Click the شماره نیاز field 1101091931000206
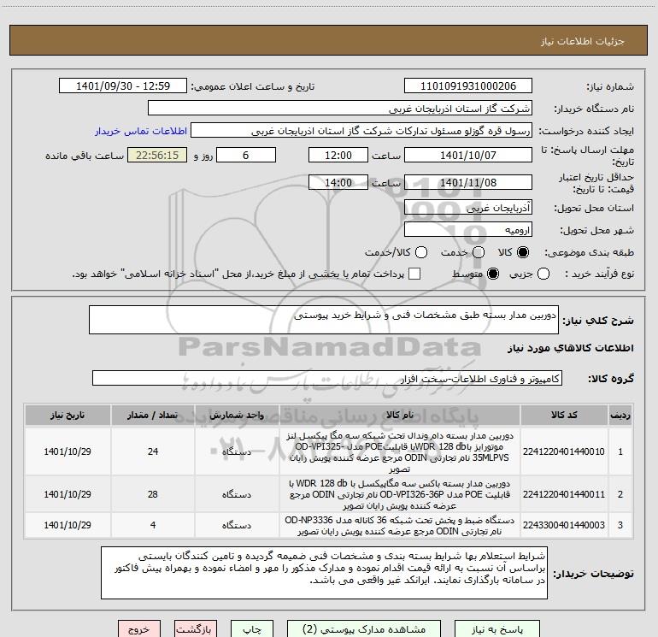 [468, 86]
